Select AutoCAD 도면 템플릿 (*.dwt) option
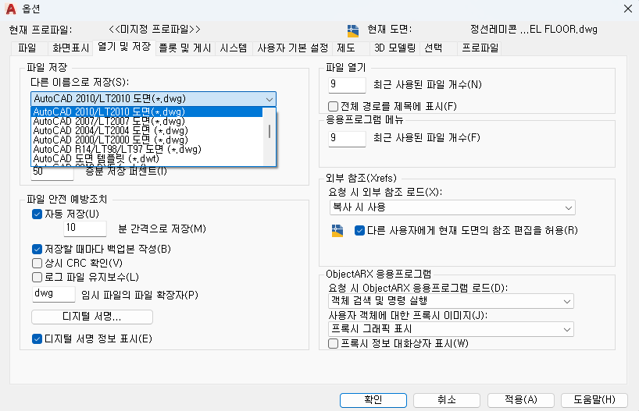639x411 pixels. (x=147, y=158)
